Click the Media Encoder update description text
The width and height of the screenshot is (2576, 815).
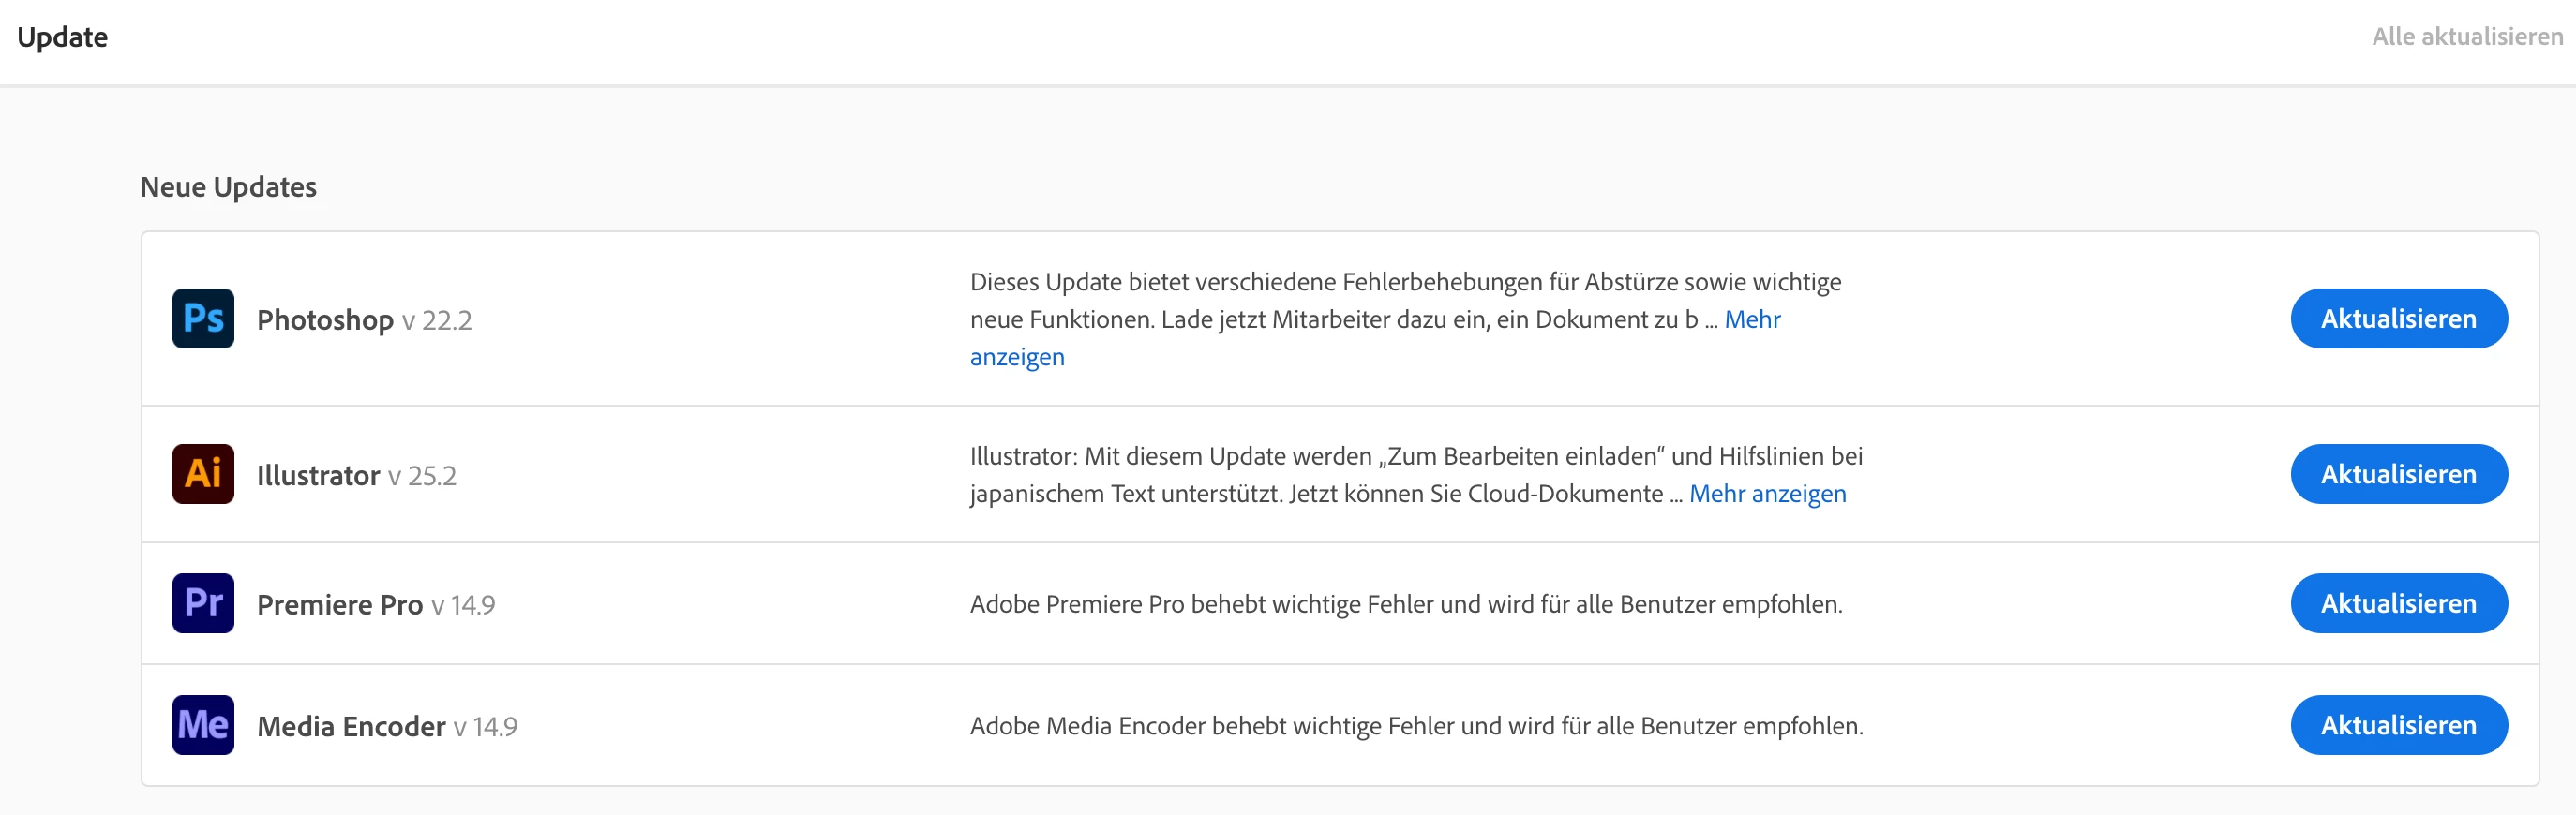click(1416, 726)
